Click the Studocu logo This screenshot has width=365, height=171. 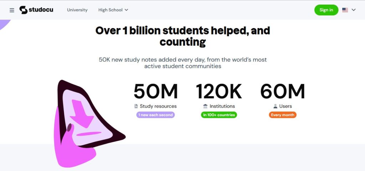[x=36, y=10]
